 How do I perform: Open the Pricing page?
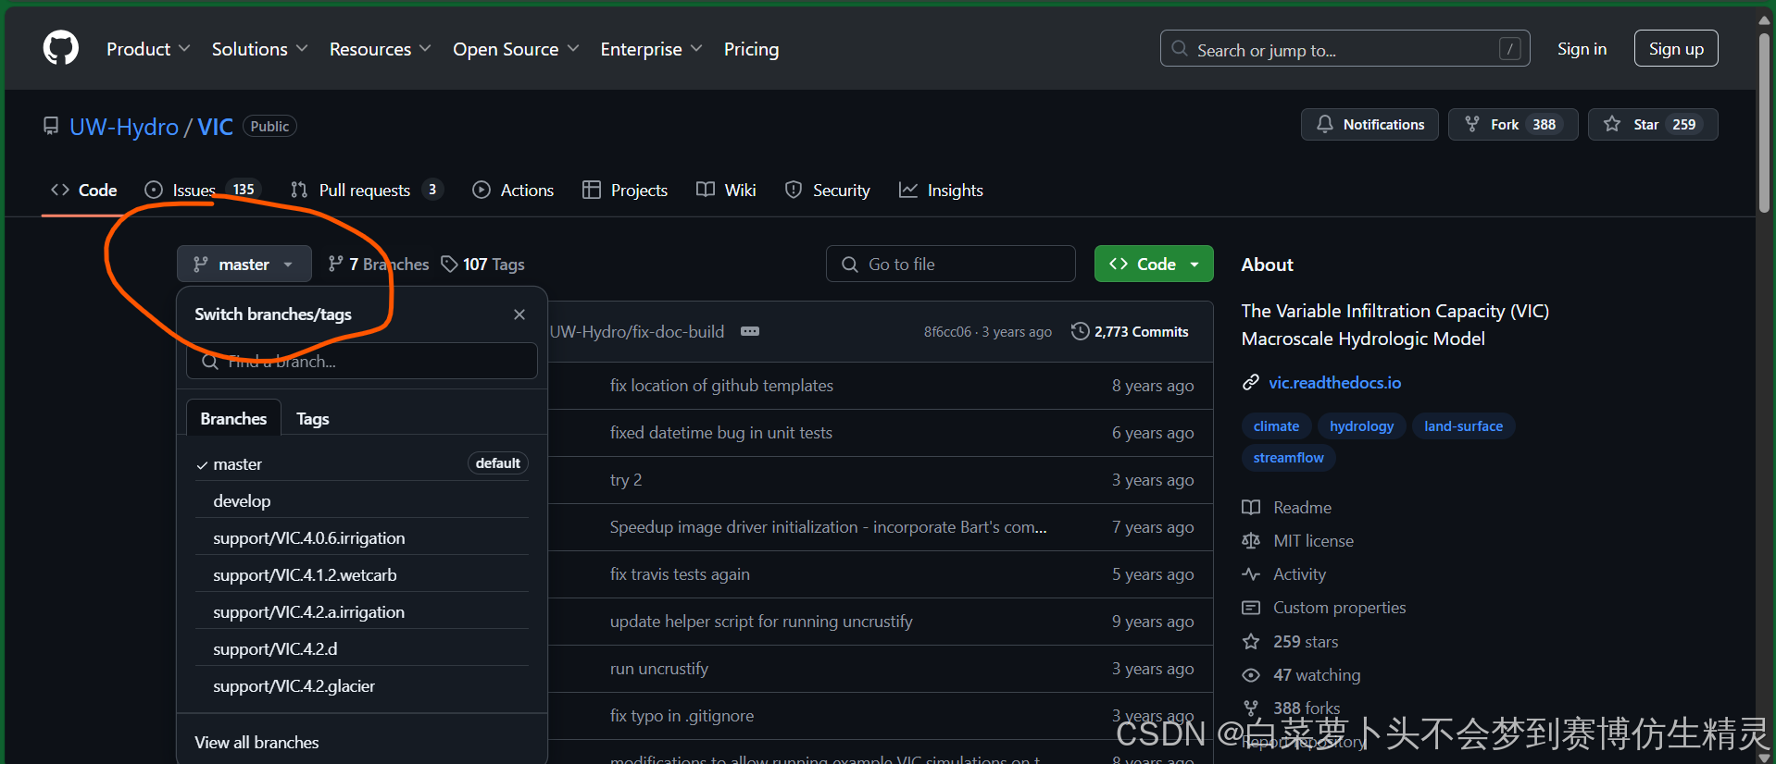[x=751, y=49]
